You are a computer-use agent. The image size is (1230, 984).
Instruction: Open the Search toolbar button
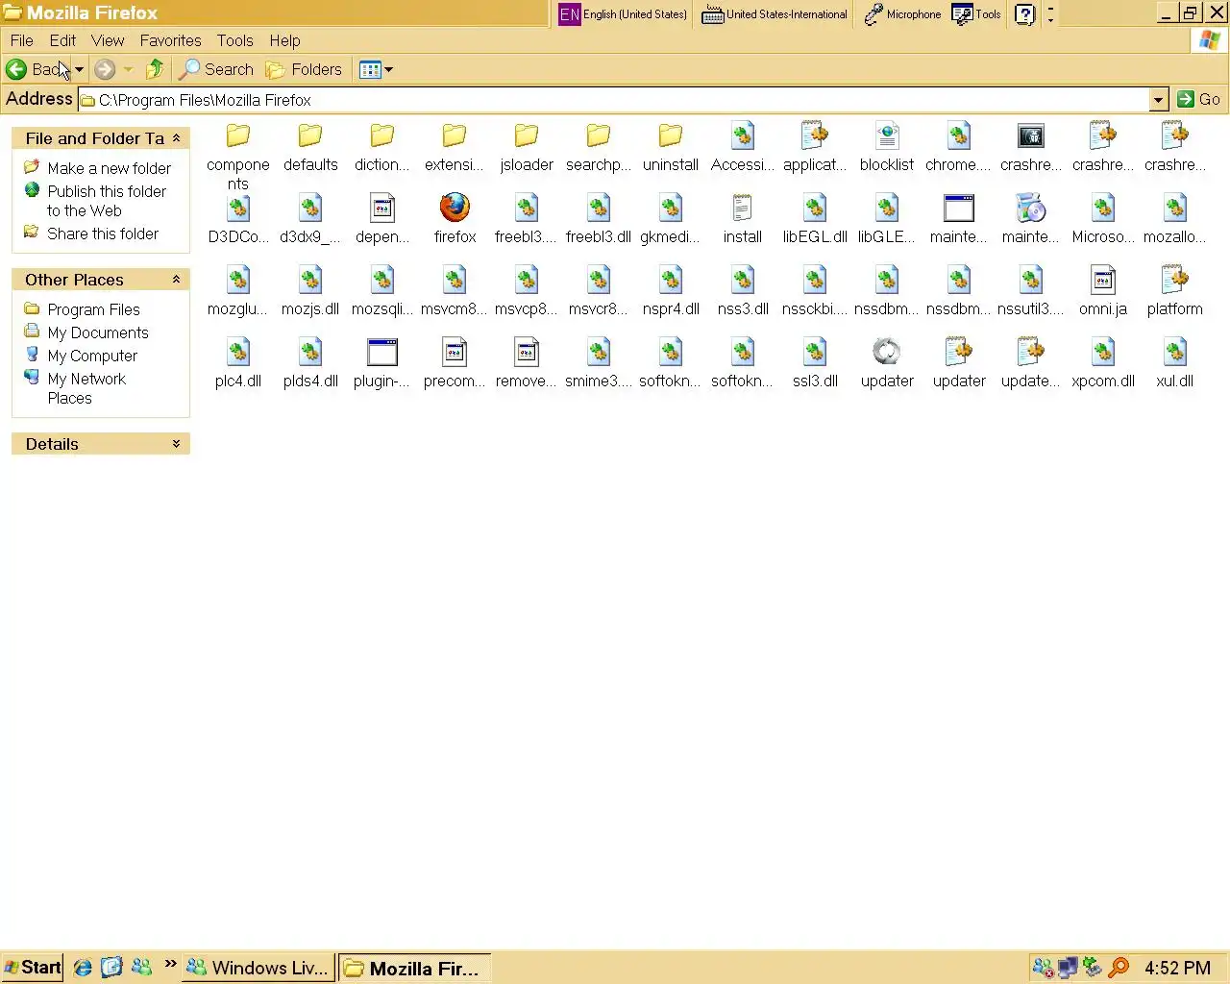point(217,69)
